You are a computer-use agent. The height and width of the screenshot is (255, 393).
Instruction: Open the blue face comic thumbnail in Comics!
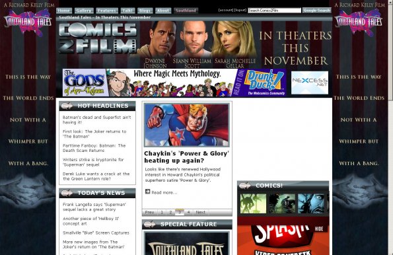(311, 203)
